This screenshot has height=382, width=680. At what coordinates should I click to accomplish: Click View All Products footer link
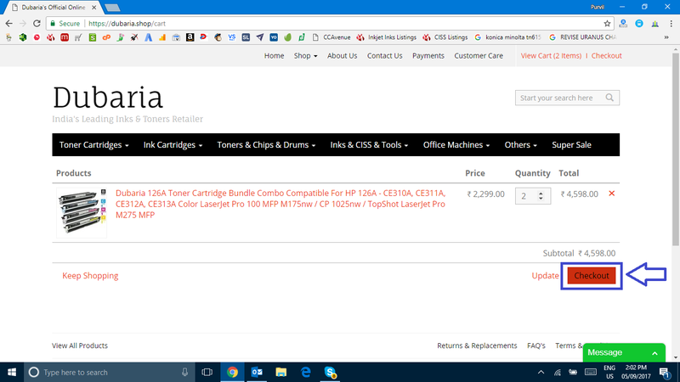pyautogui.click(x=80, y=345)
